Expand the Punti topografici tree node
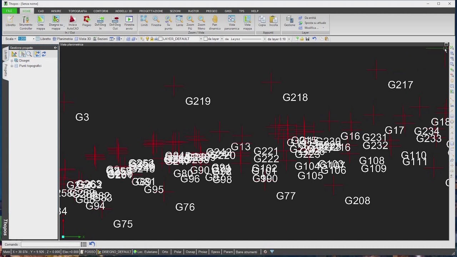Screen dimensions: 457x257 pos(12,66)
